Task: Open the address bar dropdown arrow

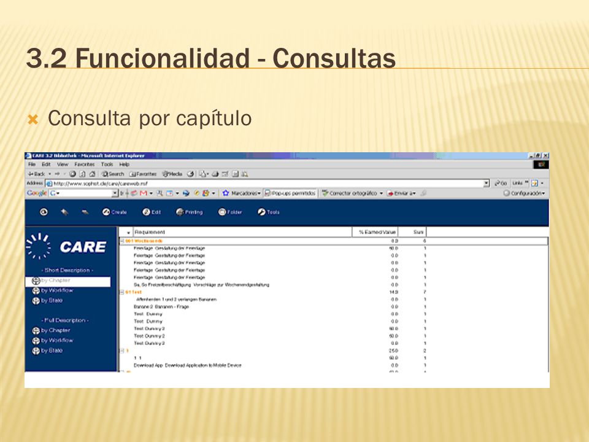Action: 487,184
